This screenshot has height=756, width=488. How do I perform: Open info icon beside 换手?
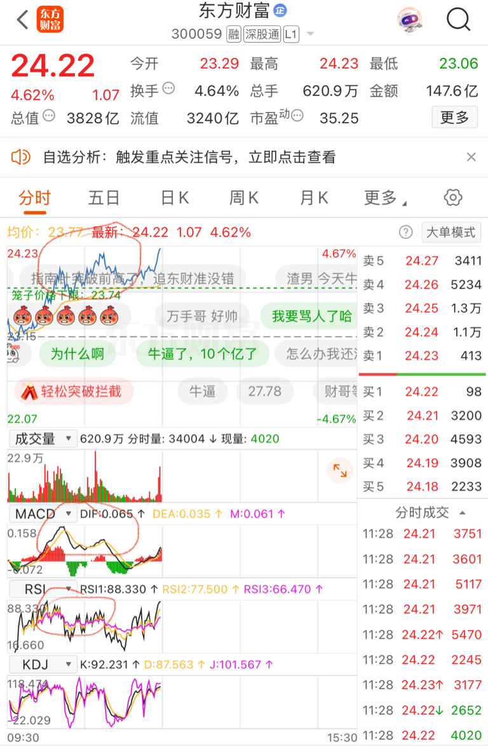point(168,88)
